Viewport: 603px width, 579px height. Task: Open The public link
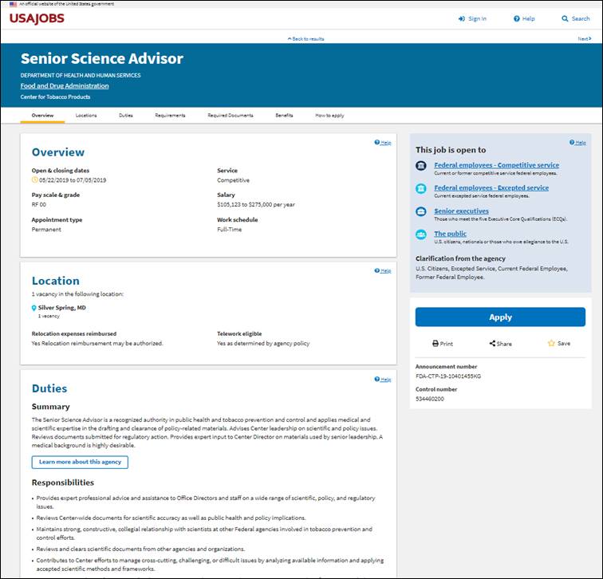point(451,234)
